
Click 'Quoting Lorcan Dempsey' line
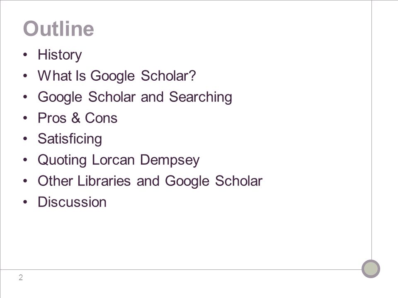click(x=119, y=160)
